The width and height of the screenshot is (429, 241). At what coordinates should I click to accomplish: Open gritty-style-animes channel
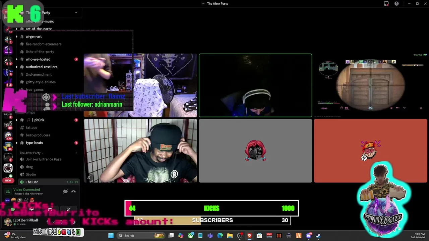pos(49,82)
